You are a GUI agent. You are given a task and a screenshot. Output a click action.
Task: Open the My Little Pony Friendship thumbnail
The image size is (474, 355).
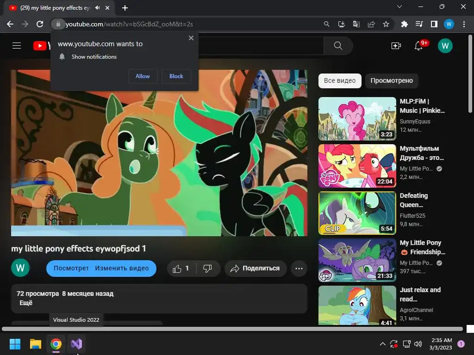point(357,260)
